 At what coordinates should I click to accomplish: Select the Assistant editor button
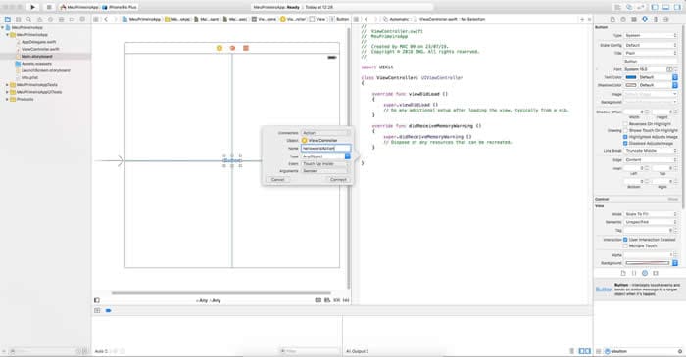point(629,7)
